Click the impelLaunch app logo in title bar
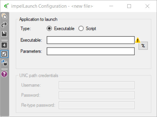Screen dimensions: 157x117 (x=7, y=6)
